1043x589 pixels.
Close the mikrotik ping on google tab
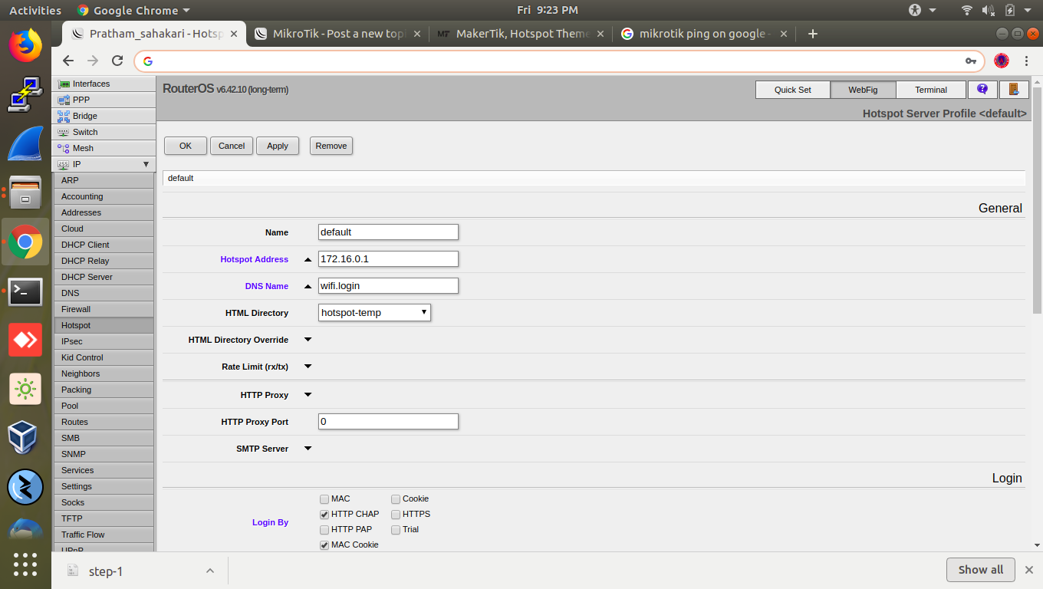pos(784,34)
